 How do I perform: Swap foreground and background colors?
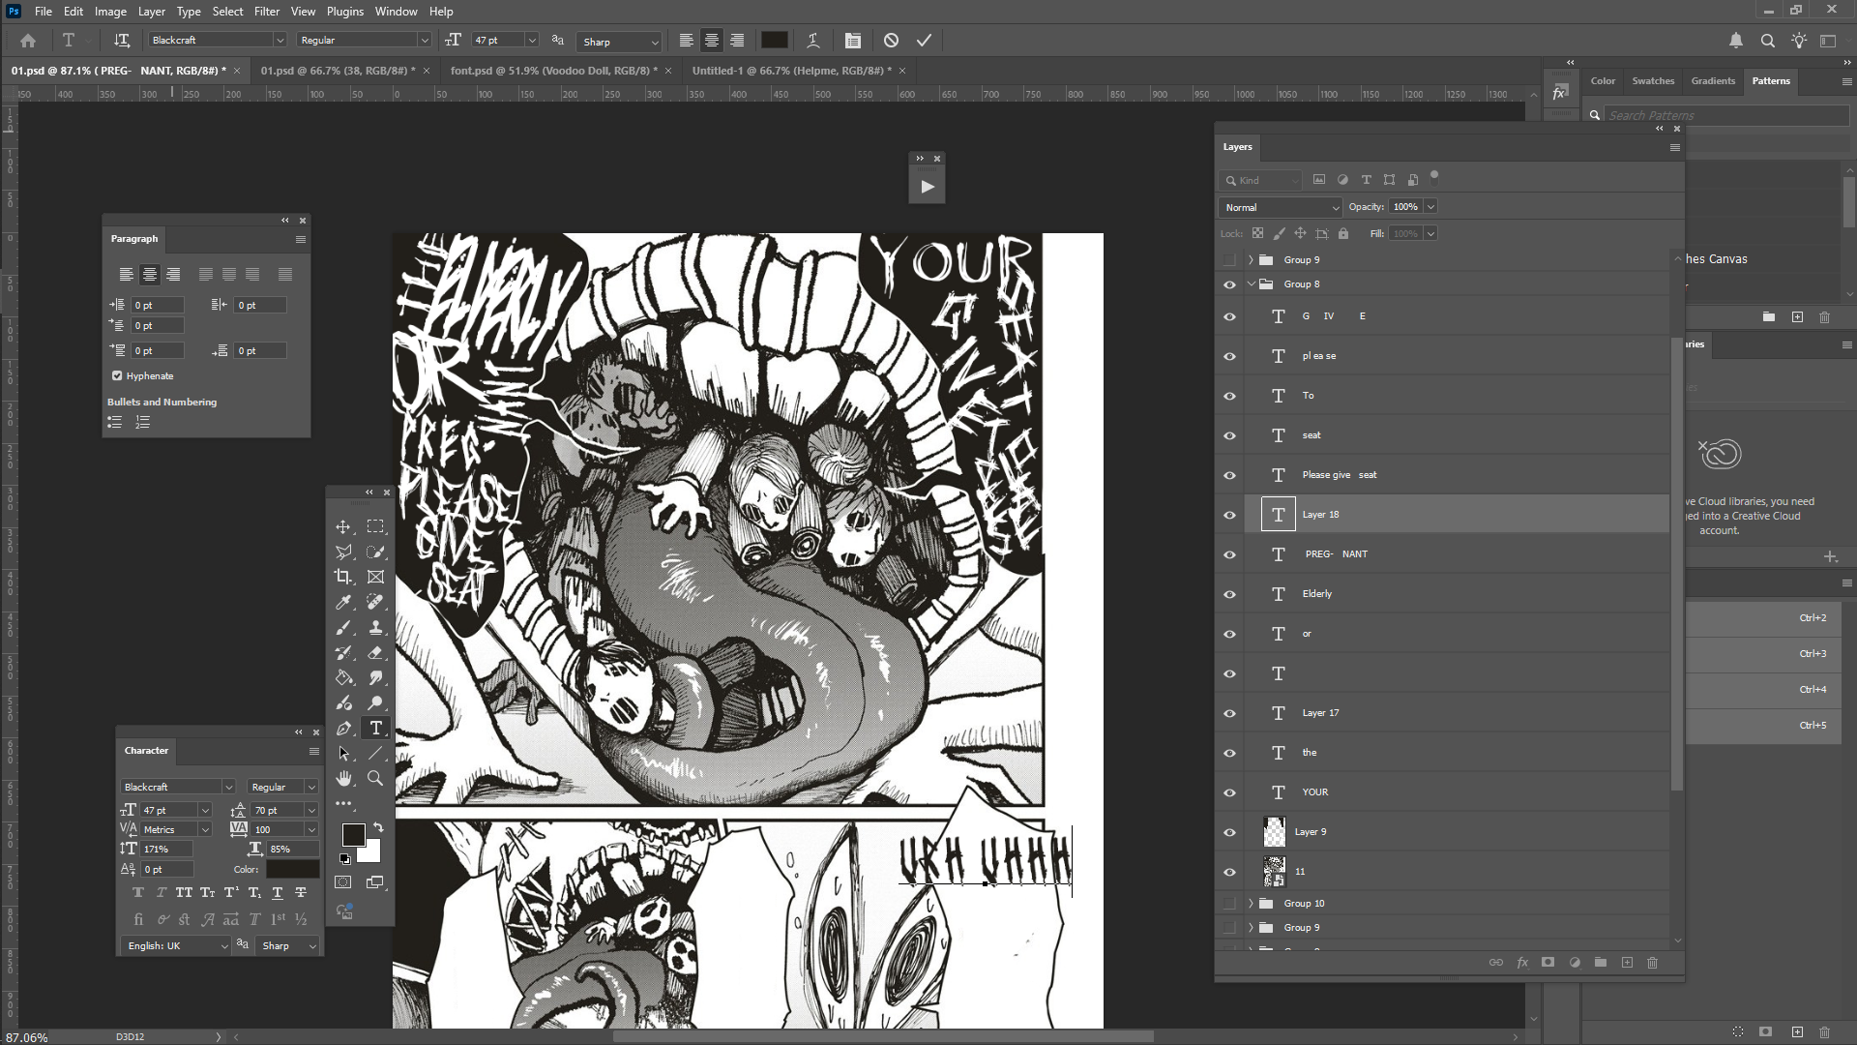pos(378,828)
